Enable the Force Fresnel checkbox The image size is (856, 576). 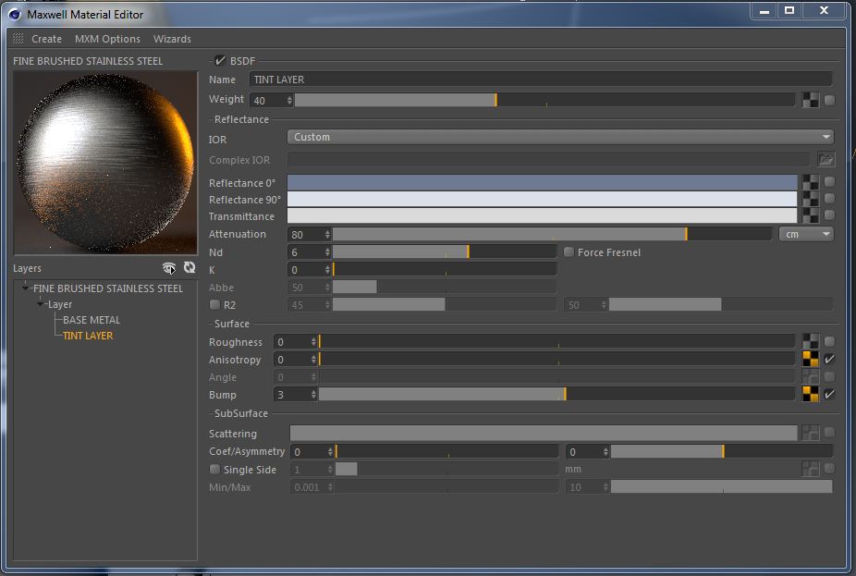pyautogui.click(x=569, y=252)
